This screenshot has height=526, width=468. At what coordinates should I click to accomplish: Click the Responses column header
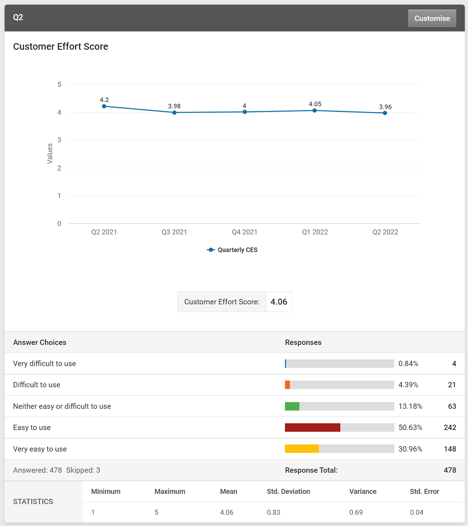303,342
